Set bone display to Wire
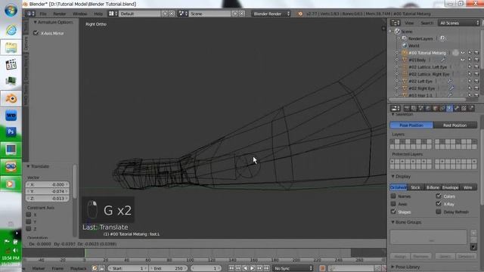 click(468, 187)
